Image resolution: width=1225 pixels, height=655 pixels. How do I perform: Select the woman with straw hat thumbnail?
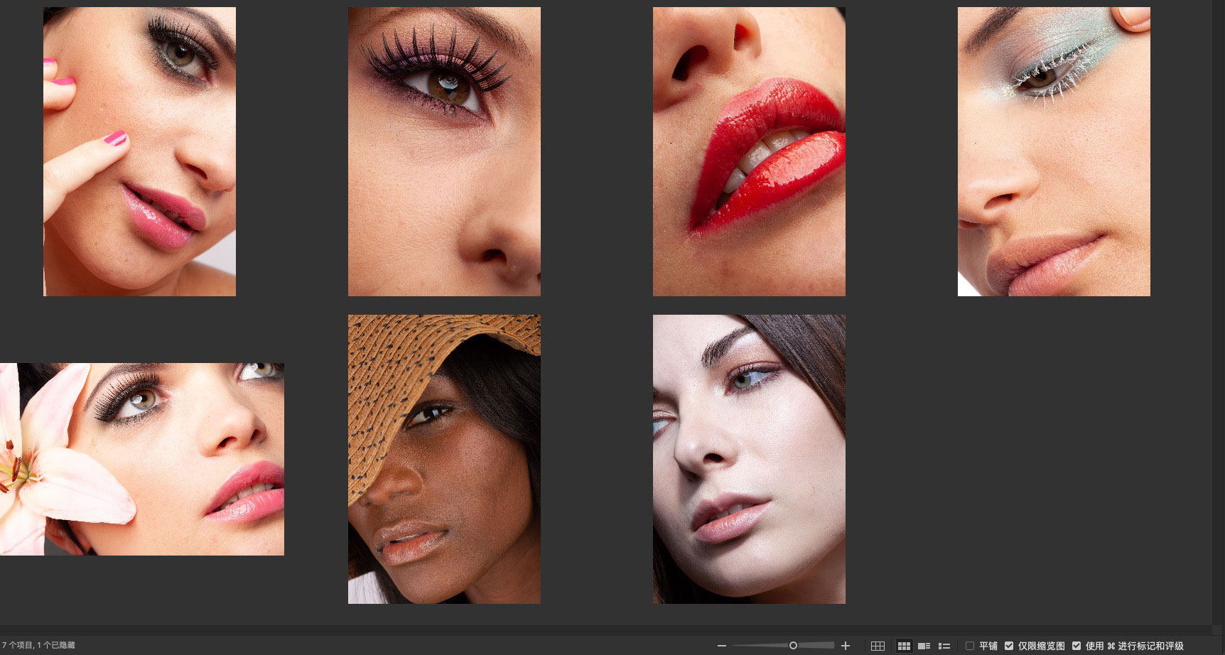pos(444,459)
